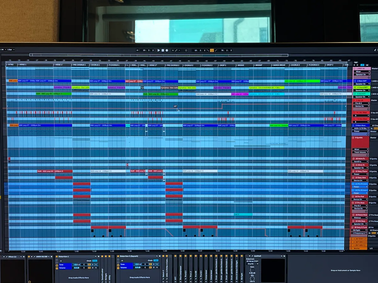Screen dimensions: 378x283
Task: Toggle AMEK EQ 200 device activator
Action: (x=29, y=257)
